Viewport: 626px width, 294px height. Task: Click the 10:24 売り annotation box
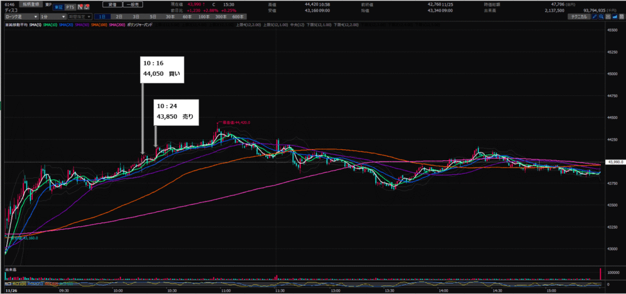pyautogui.click(x=176, y=112)
